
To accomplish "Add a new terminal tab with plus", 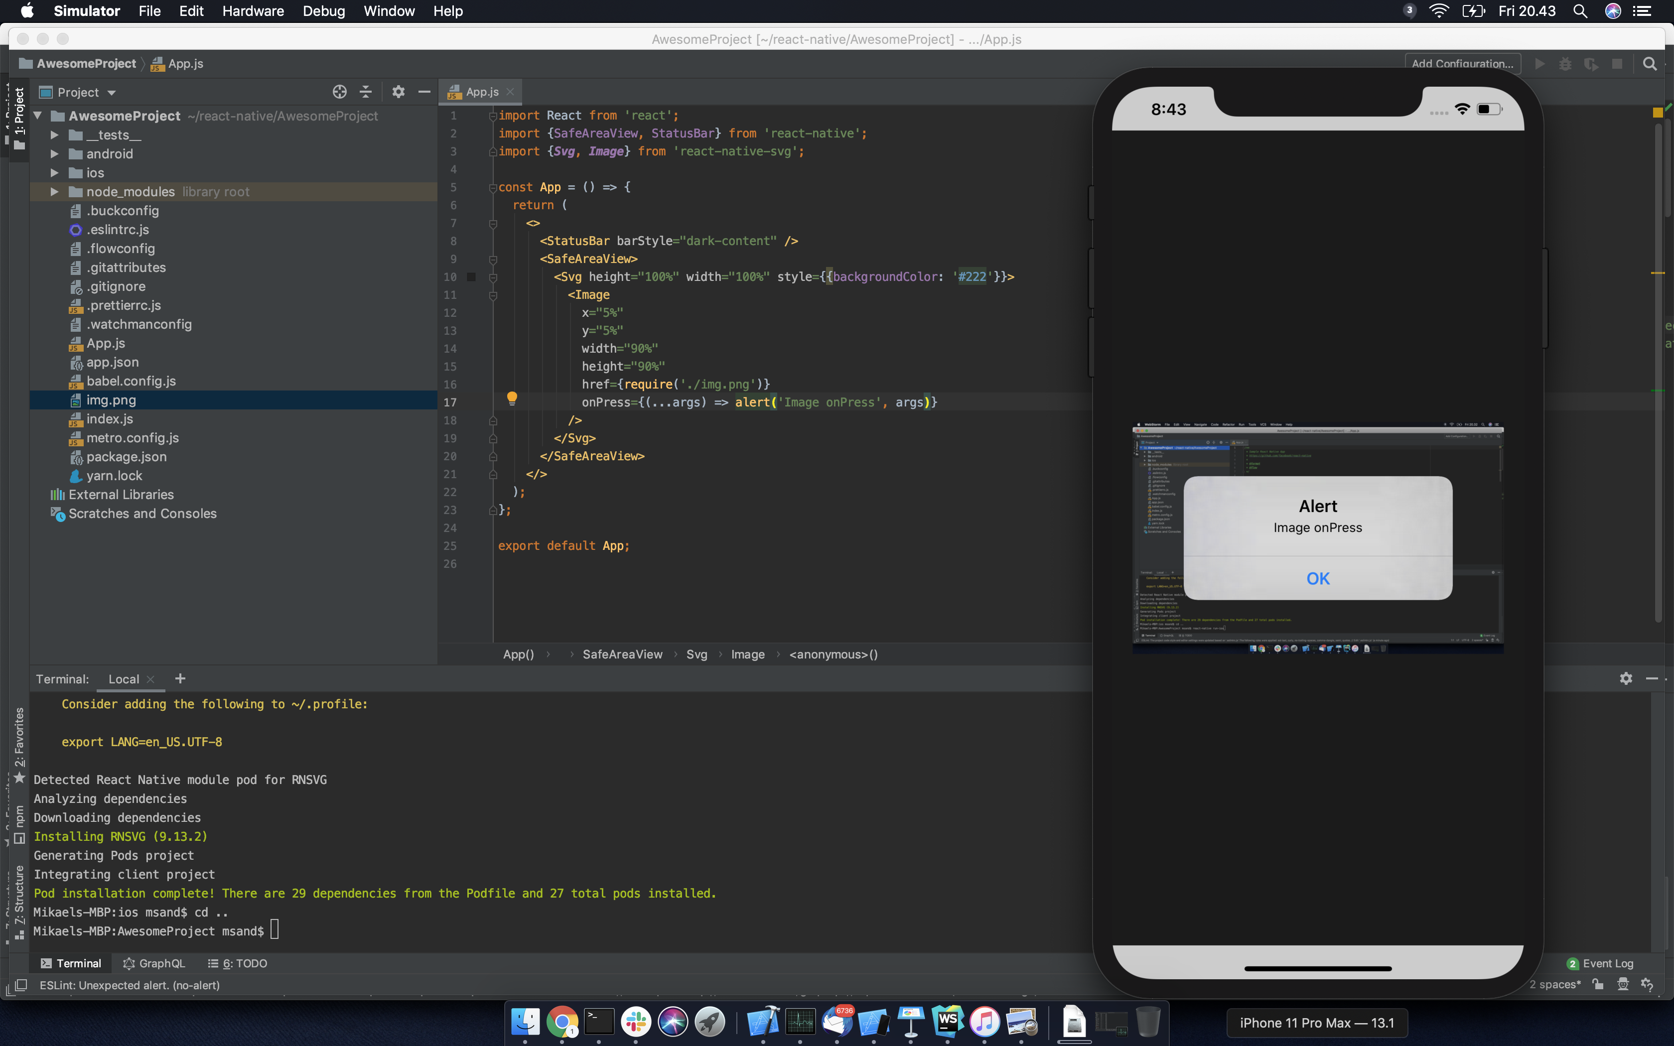I will point(180,678).
